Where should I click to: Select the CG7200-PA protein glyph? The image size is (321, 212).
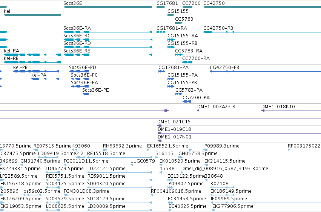pos(187,101)
